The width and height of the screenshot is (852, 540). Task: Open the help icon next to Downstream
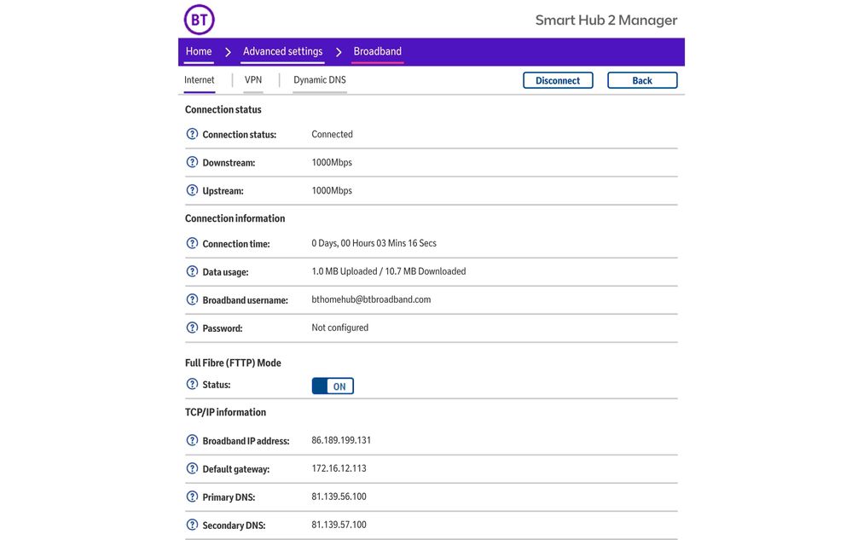click(192, 162)
